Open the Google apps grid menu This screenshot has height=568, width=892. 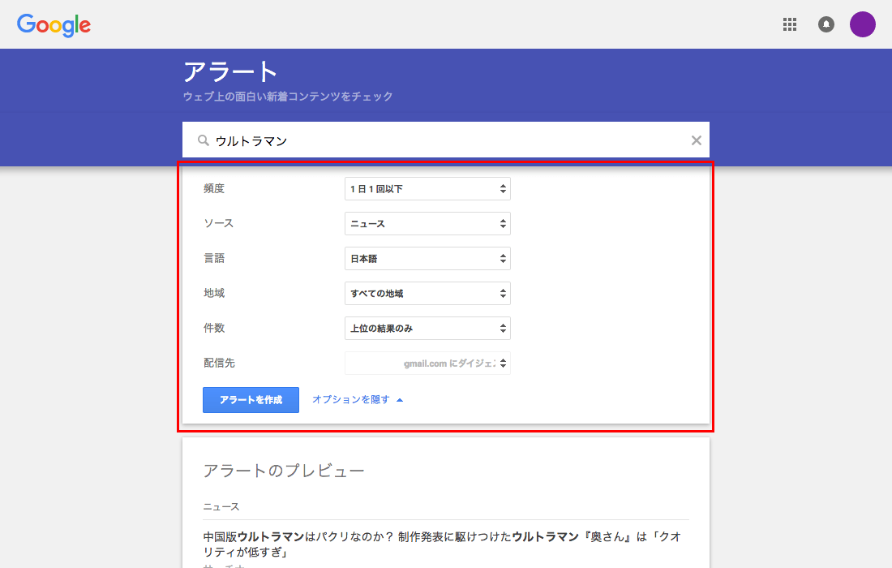pos(790,24)
